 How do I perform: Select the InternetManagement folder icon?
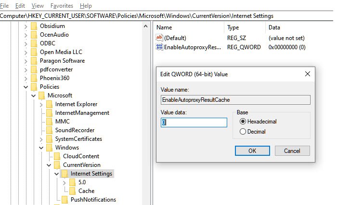(50, 112)
